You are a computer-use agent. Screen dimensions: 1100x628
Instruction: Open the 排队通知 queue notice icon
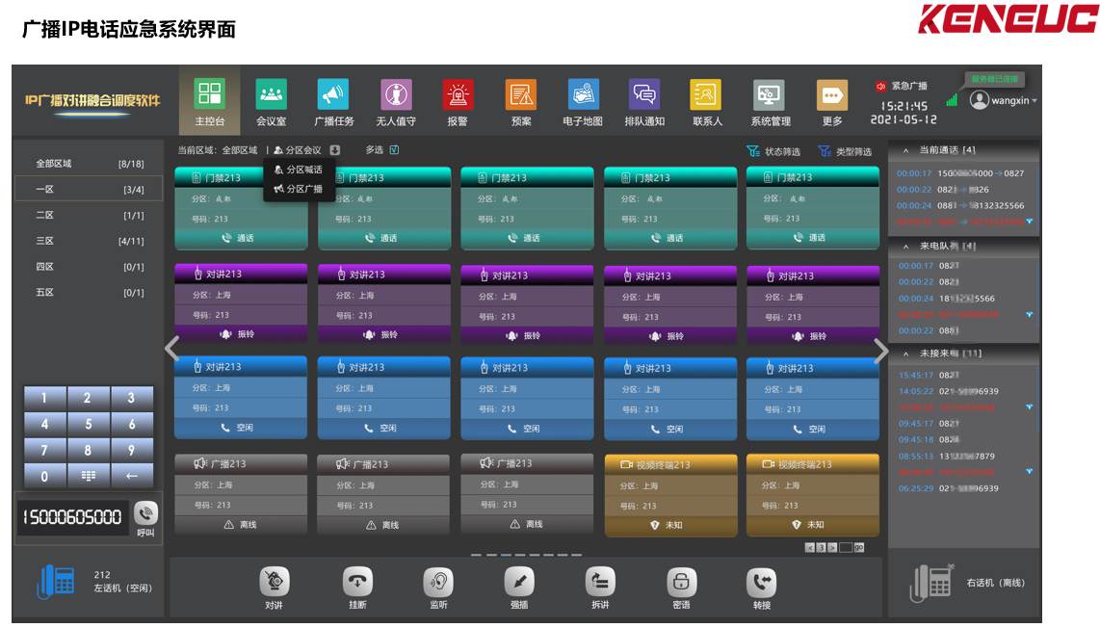pyautogui.click(x=644, y=94)
